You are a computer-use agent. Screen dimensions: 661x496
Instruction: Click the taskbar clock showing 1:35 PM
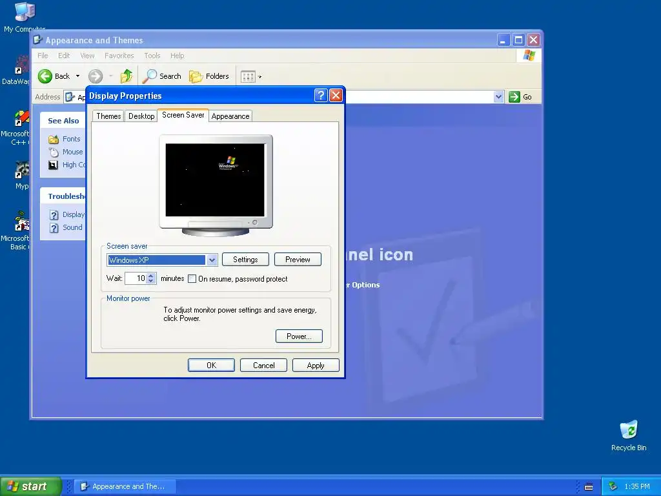point(637,487)
